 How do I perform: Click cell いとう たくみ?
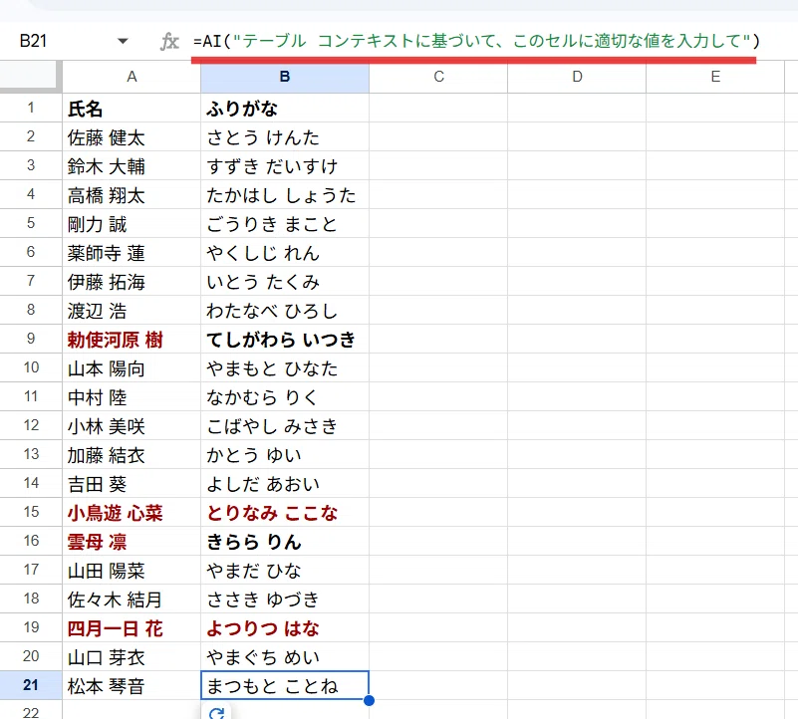[285, 281]
